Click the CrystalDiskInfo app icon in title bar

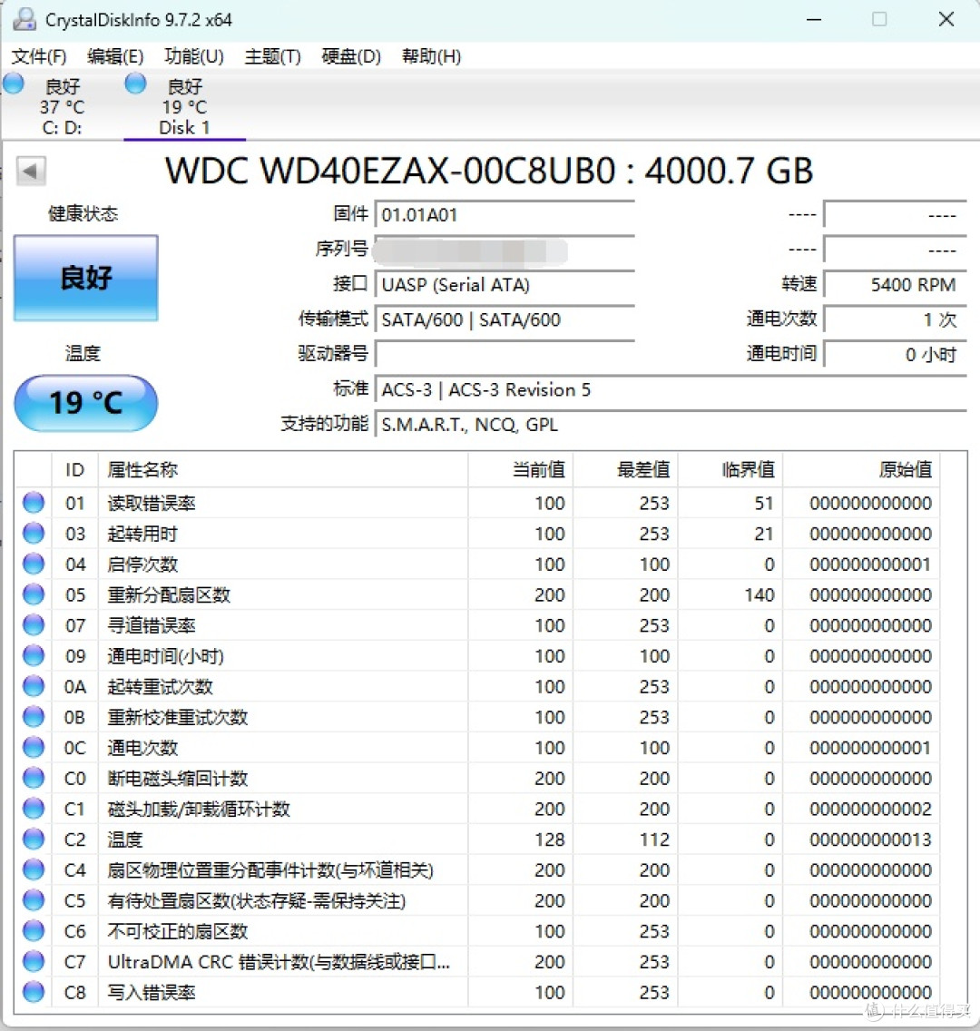[24, 19]
